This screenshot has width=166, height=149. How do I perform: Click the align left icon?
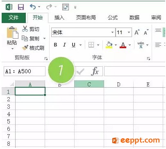(x=158, y=45)
